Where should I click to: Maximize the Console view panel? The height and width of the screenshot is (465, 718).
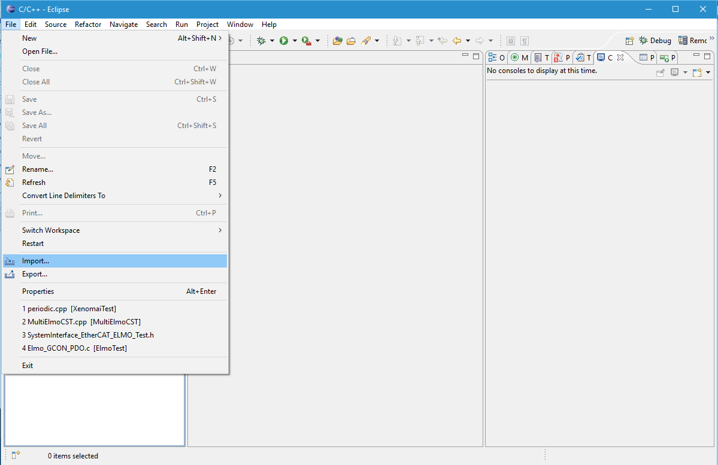[707, 56]
